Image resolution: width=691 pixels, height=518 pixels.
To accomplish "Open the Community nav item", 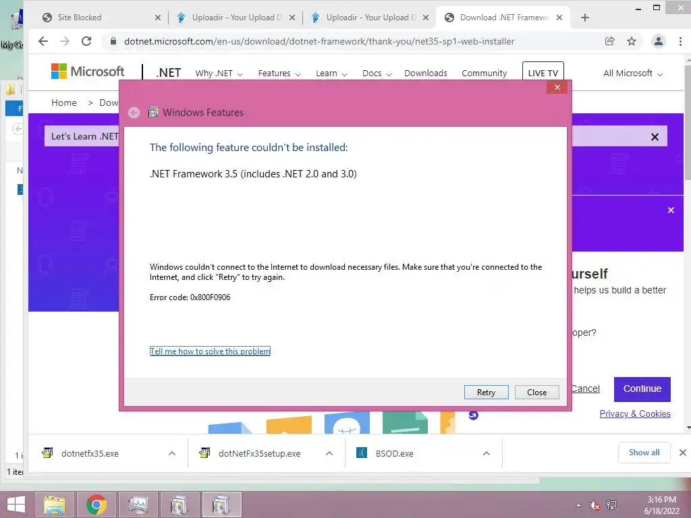I will tap(485, 74).
